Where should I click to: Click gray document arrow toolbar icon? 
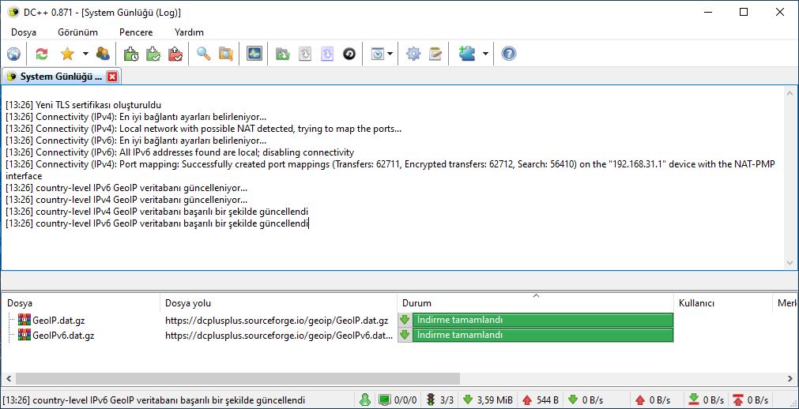tap(305, 54)
